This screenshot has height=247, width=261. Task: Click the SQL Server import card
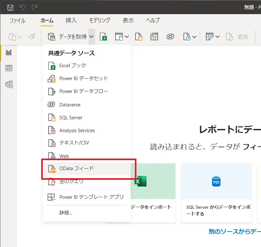(x=216, y=193)
